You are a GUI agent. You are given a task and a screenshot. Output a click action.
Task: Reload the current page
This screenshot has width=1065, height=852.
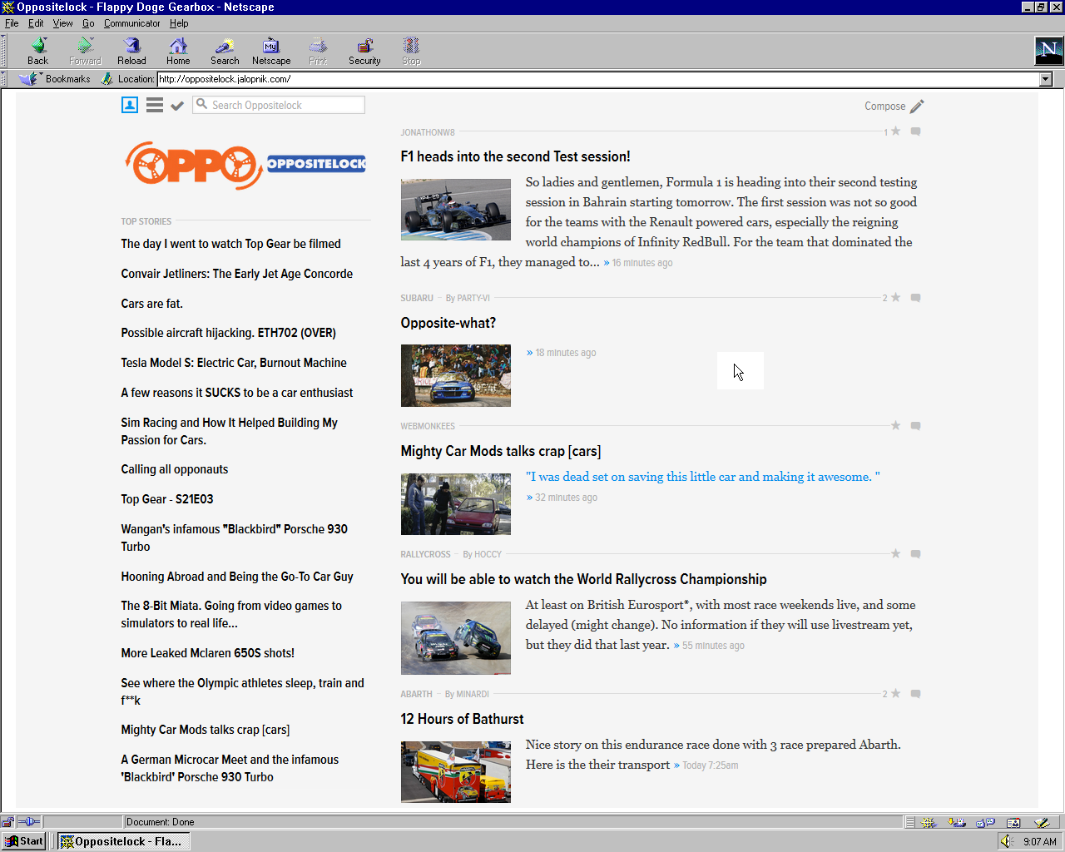[x=131, y=51]
